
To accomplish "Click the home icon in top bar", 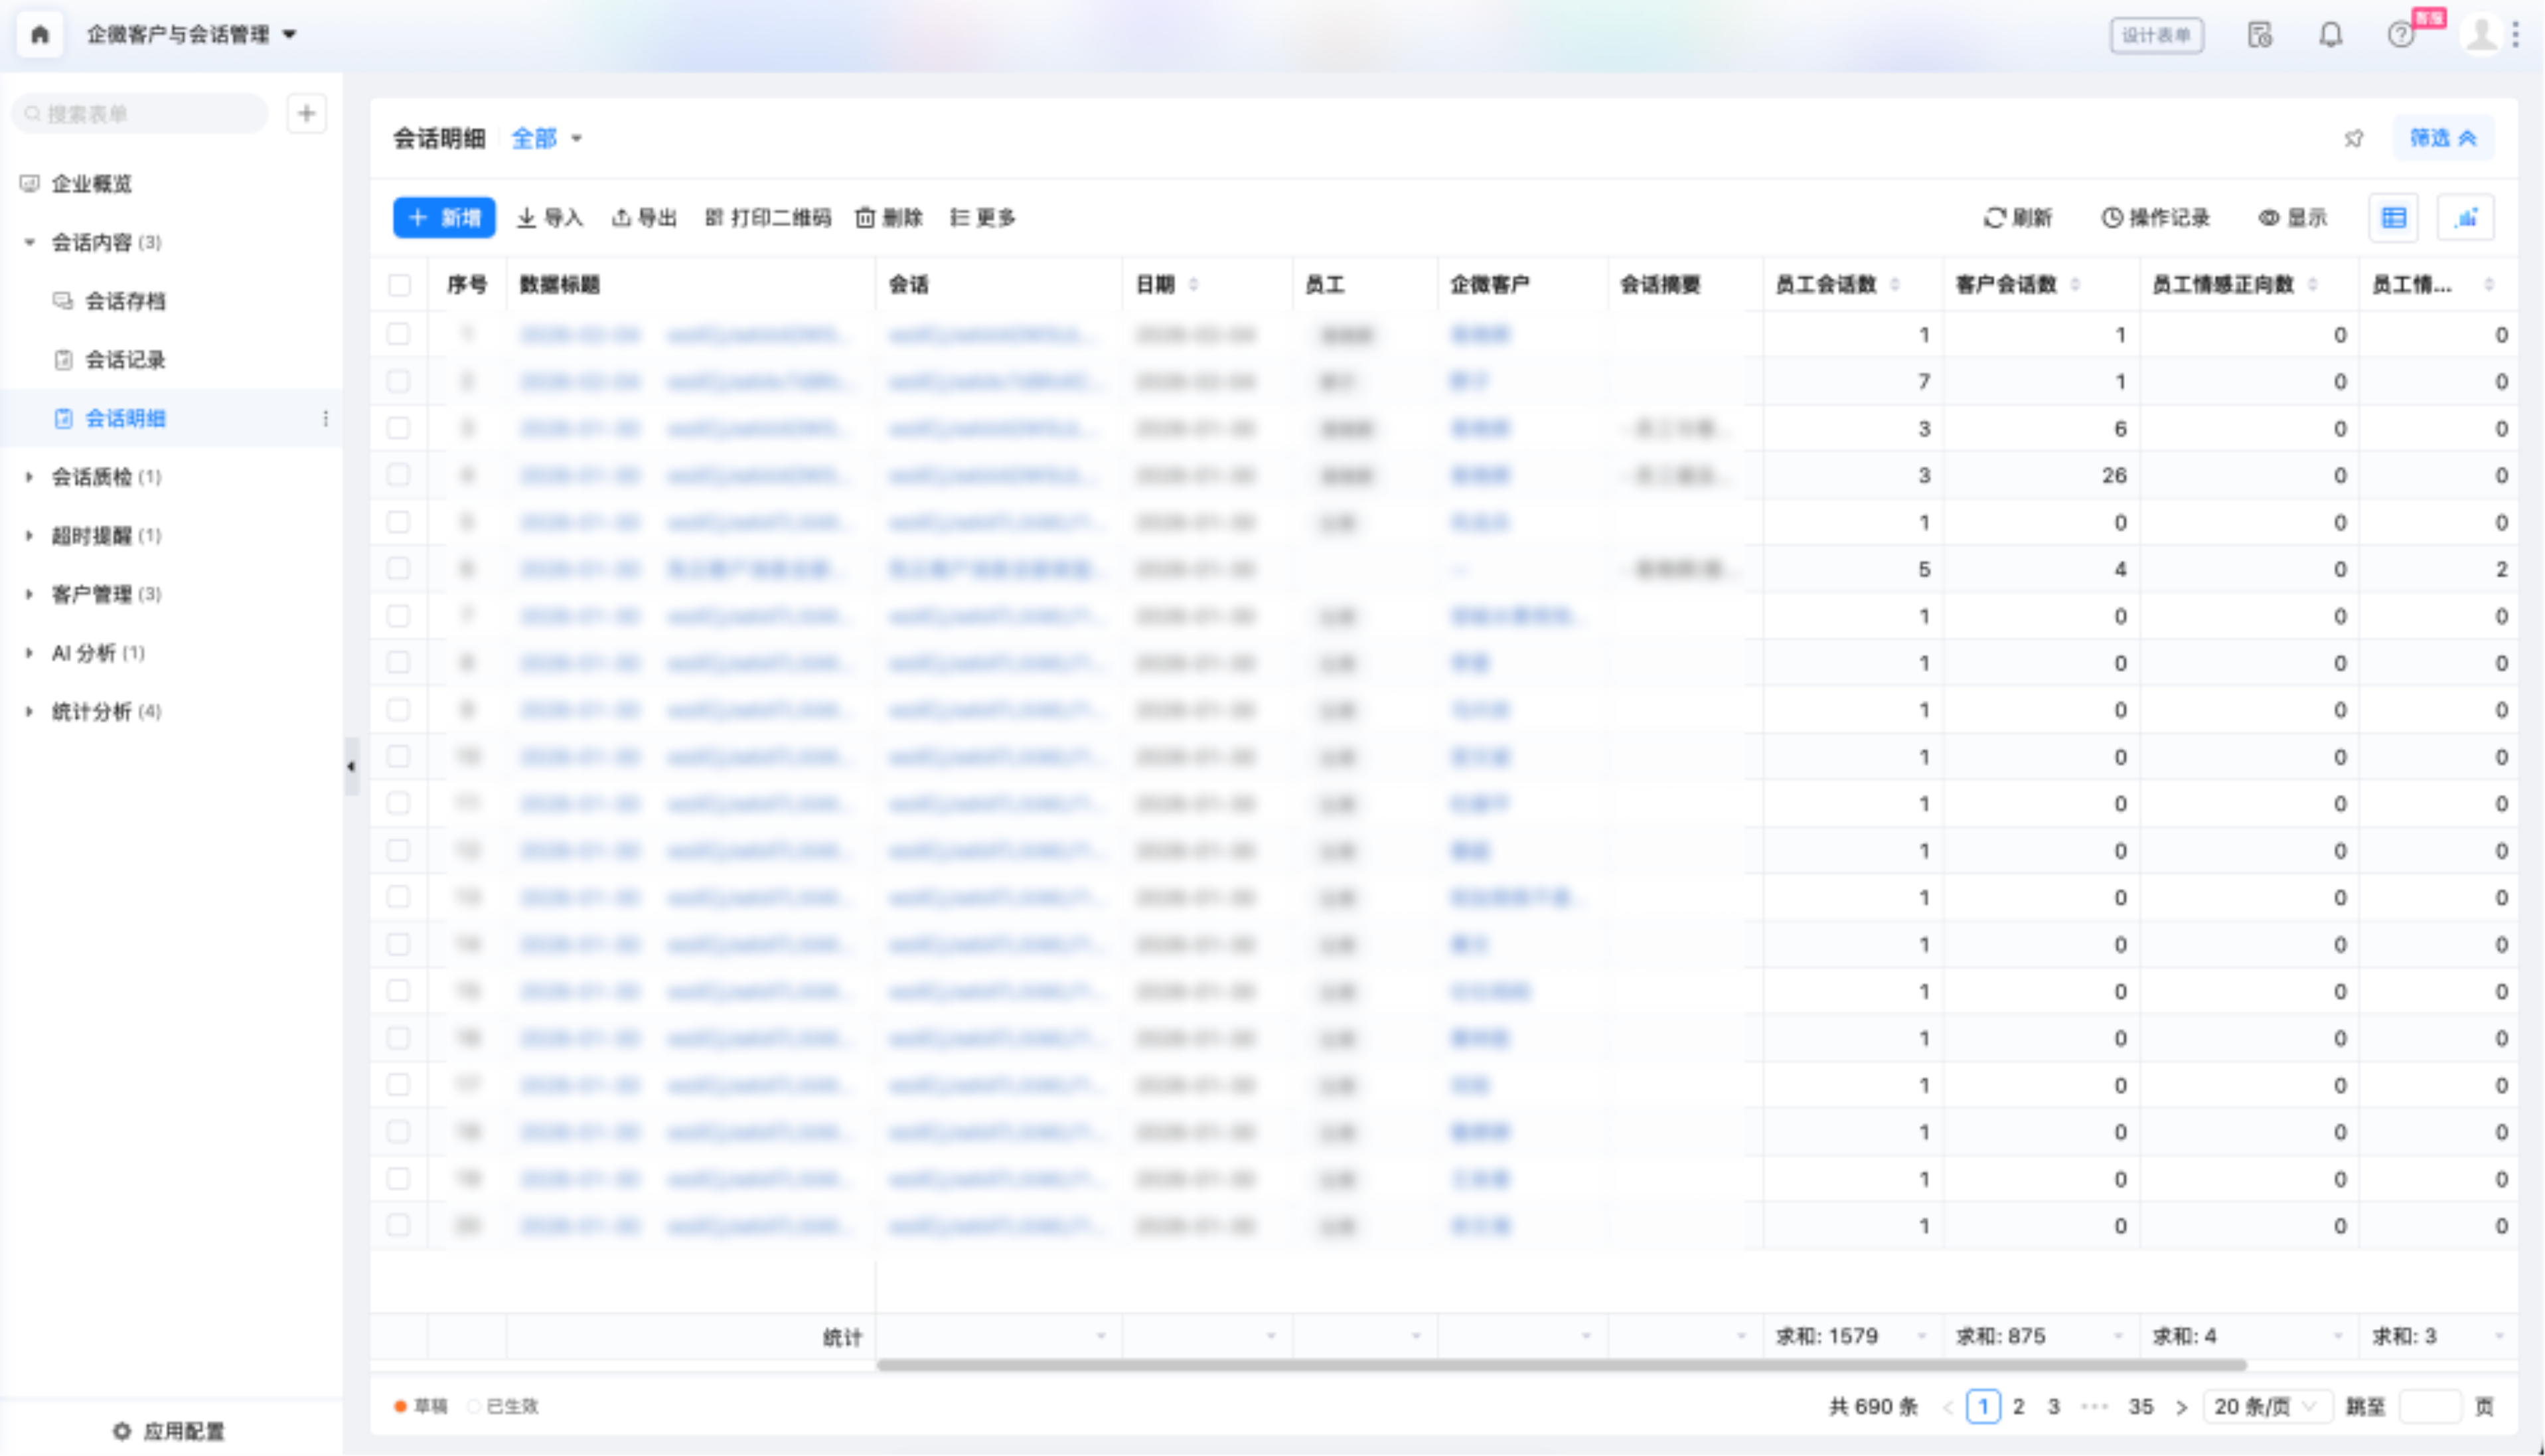I will (x=40, y=35).
